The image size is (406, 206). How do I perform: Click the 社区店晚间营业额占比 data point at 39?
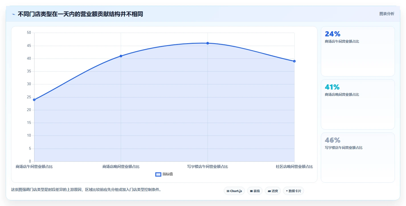click(x=294, y=61)
